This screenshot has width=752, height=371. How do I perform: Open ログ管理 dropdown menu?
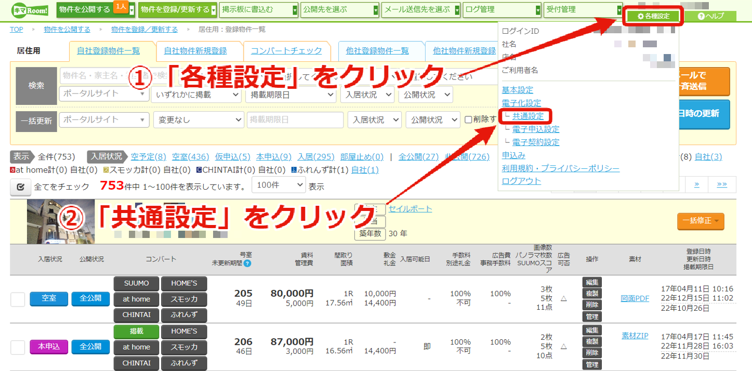coord(503,9)
